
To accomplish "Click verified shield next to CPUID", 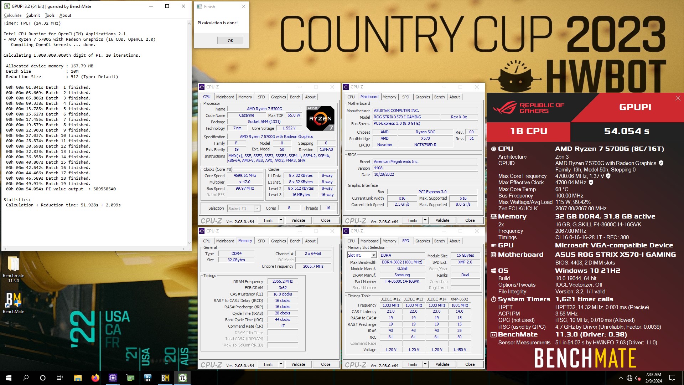I will (x=661, y=163).
